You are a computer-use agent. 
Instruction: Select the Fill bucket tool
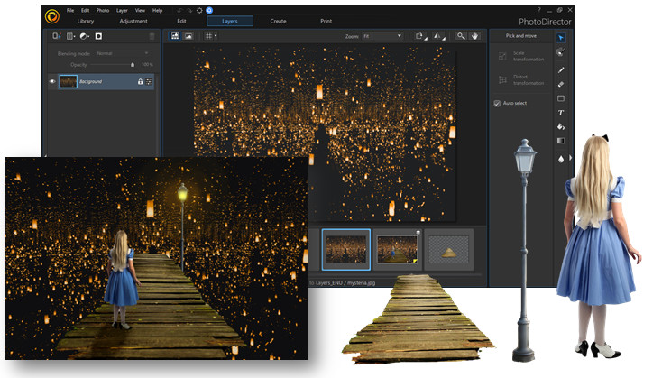(x=560, y=127)
